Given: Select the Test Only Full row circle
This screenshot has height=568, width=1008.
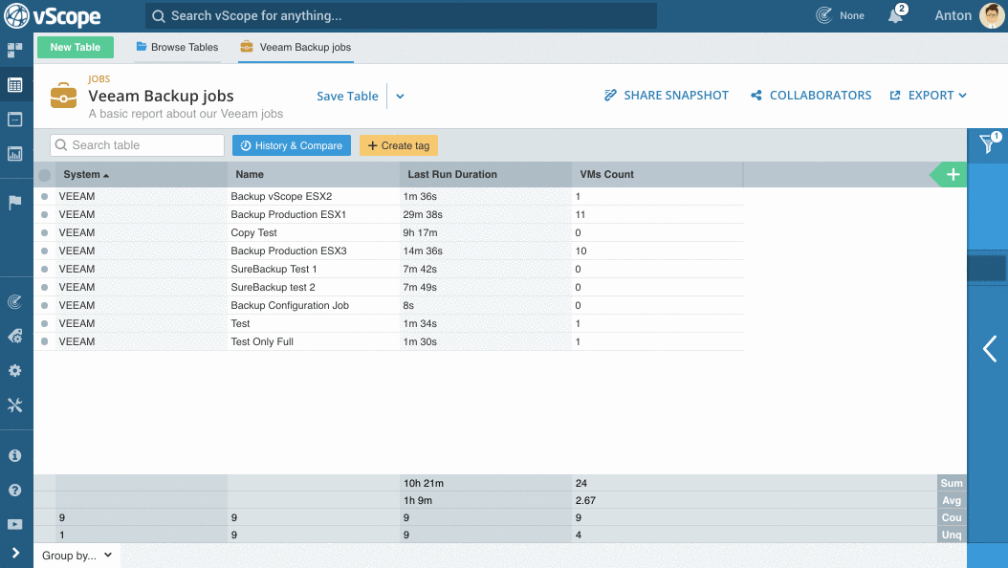Looking at the screenshot, I should [44, 341].
